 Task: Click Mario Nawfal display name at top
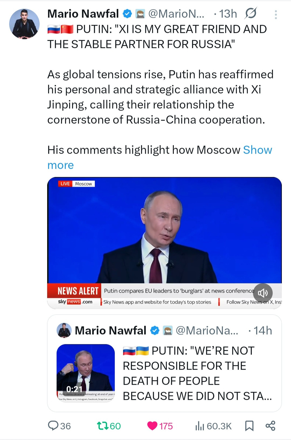point(83,14)
